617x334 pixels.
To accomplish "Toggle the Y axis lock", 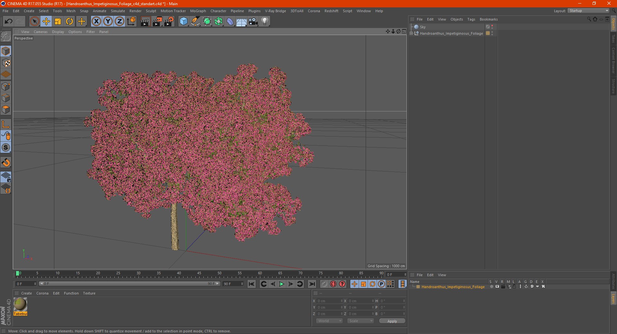I will (108, 22).
